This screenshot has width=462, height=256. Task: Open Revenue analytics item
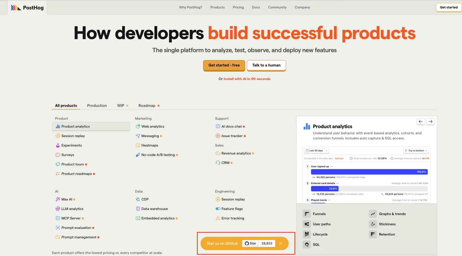pos(235,153)
